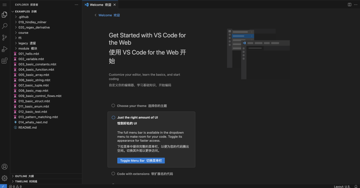This screenshot has height=188, width=360.
Task: Expand the 019_hindley_milner folder
Action: 32,22
